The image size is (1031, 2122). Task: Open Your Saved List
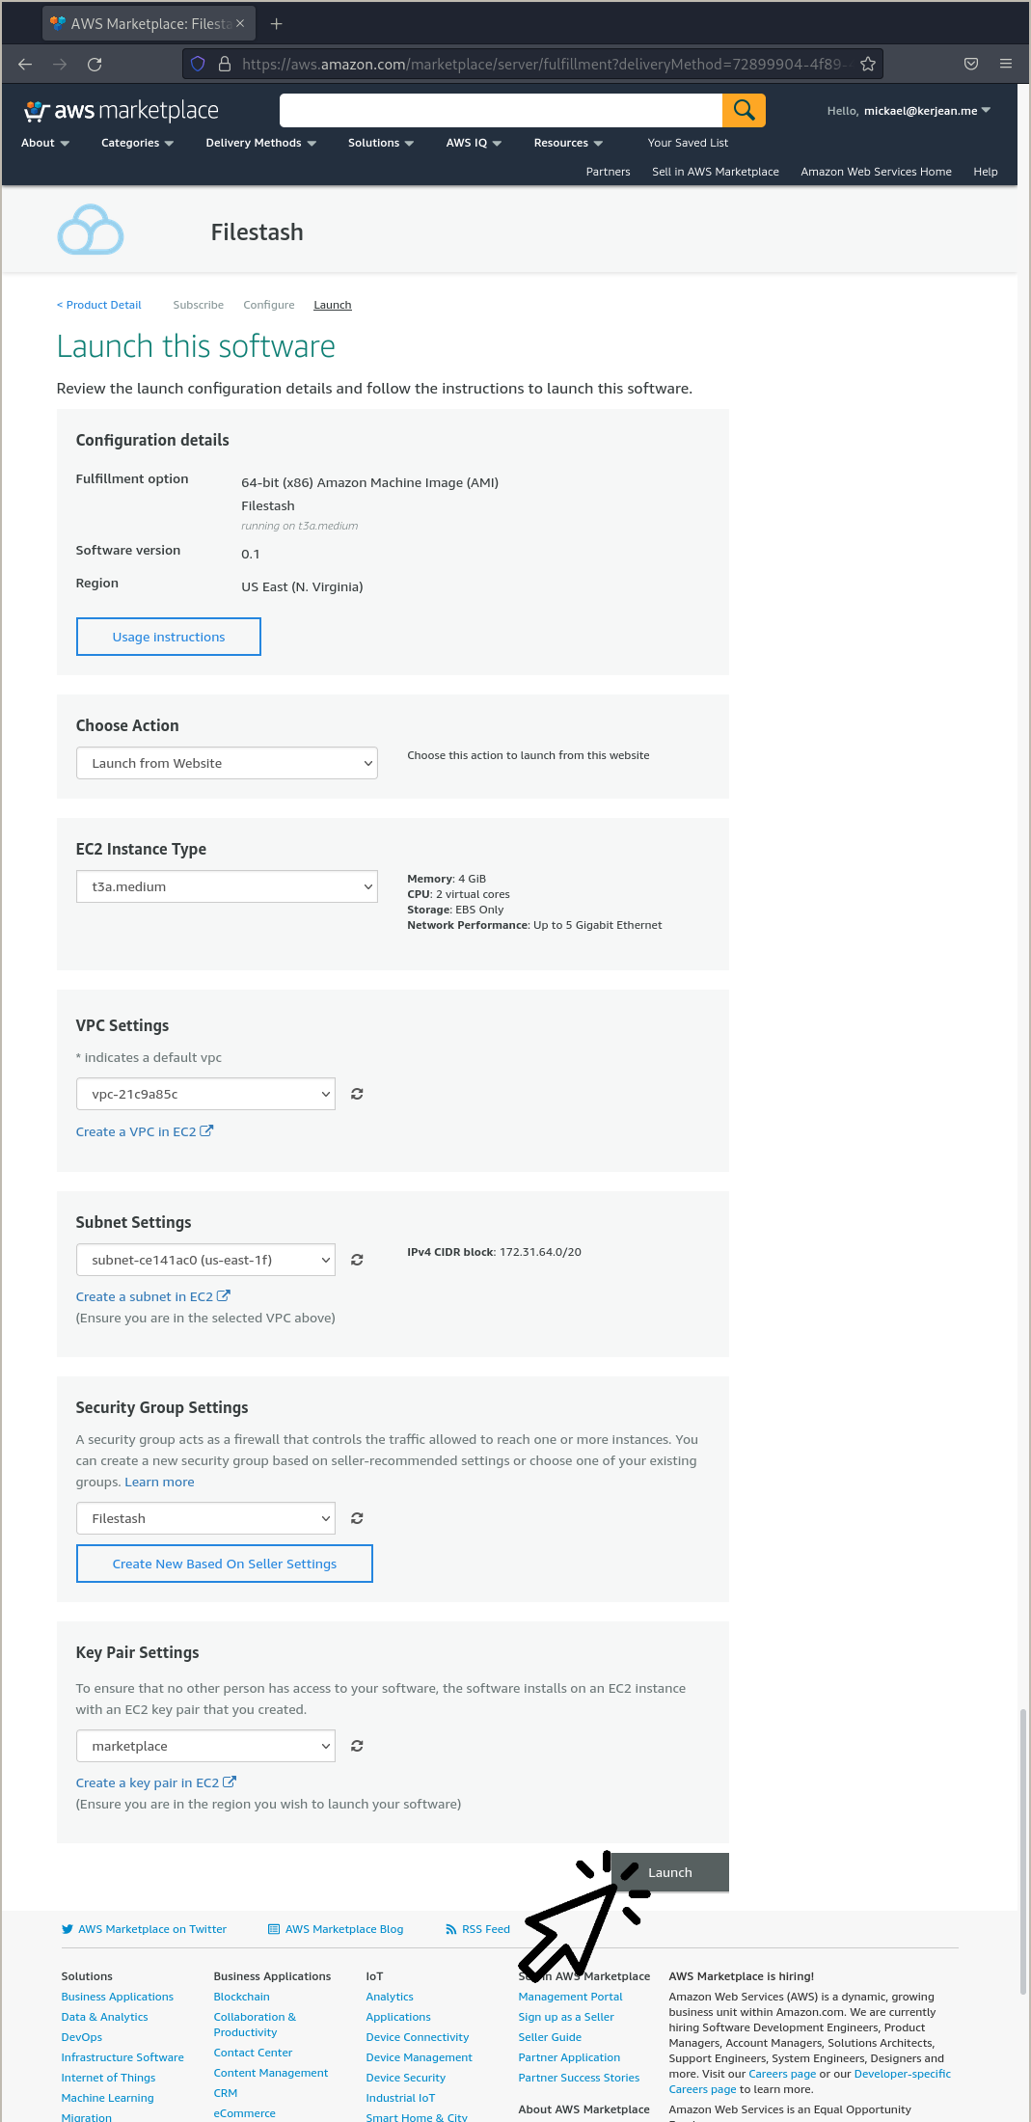coord(688,143)
